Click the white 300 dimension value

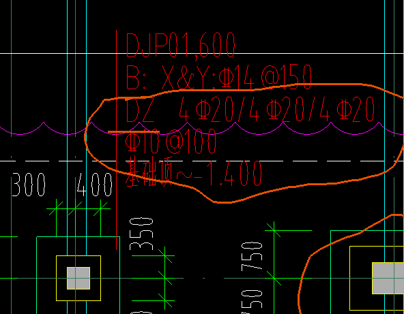[29, 185]
